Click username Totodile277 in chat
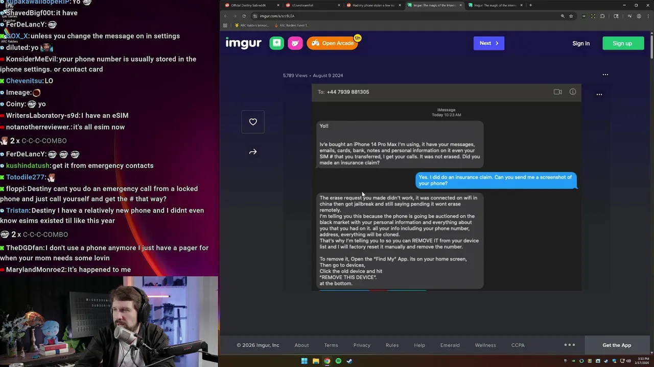This screenshot has height=367, width=654. click(25, 177)
